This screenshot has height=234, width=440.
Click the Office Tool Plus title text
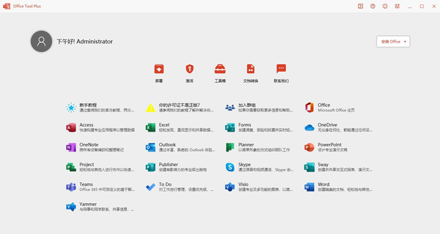27,6
